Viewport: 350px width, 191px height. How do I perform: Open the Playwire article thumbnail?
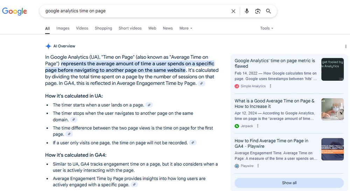[332, 149]
